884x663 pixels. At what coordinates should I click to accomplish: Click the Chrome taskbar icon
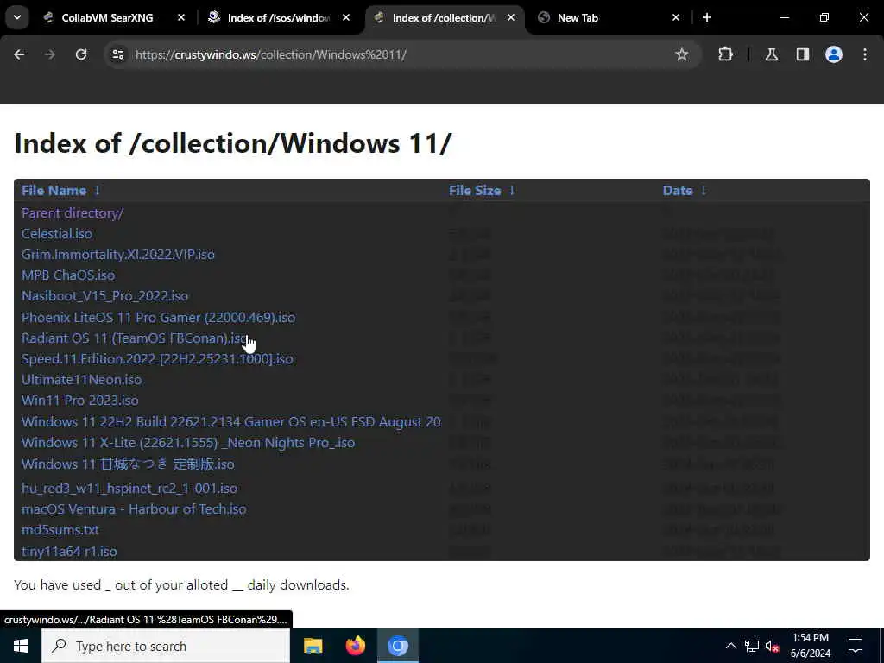click(x=397, y=646)
